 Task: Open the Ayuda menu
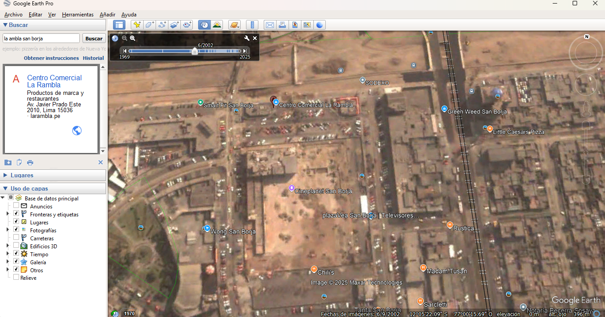[x=129, y=15]
